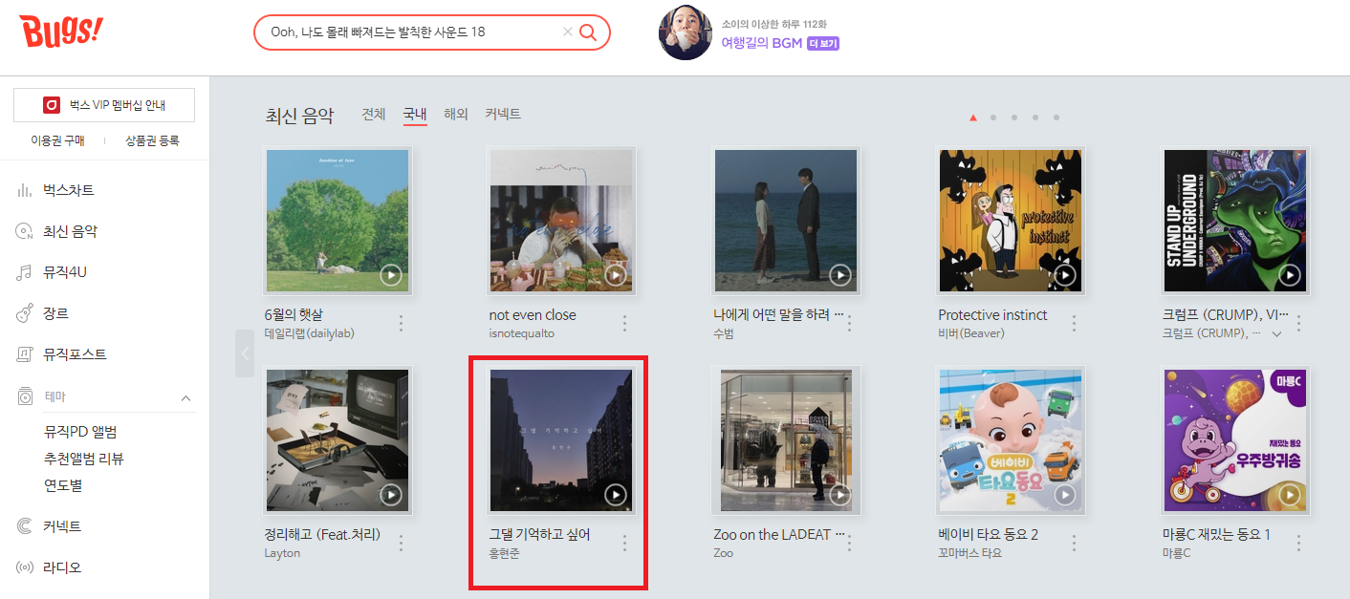Click the last carousel page dot
The width and height of the screenshot is (1350, 599).
click(x=1056, y=118)
